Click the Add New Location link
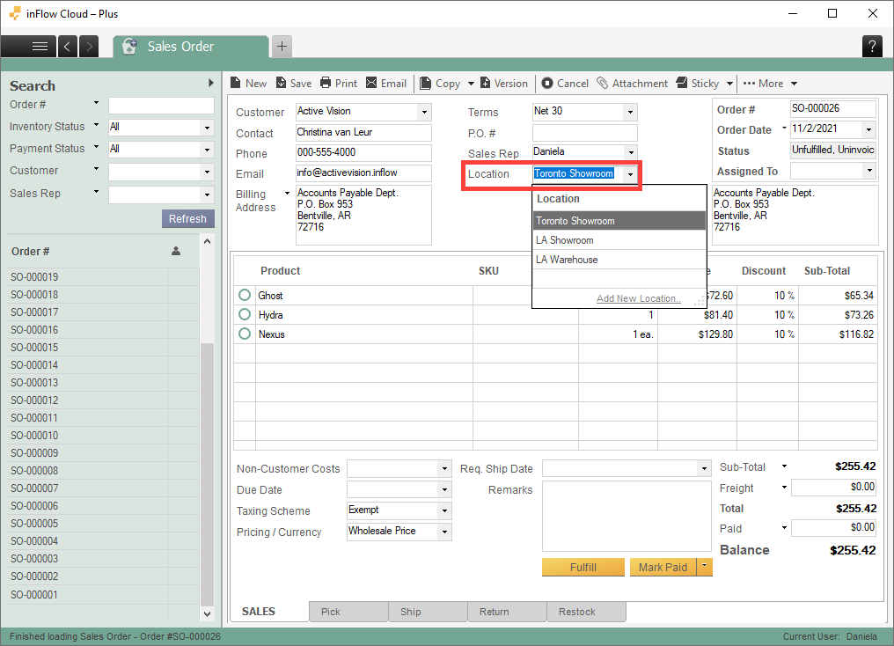894x646 pixels. 638,298
